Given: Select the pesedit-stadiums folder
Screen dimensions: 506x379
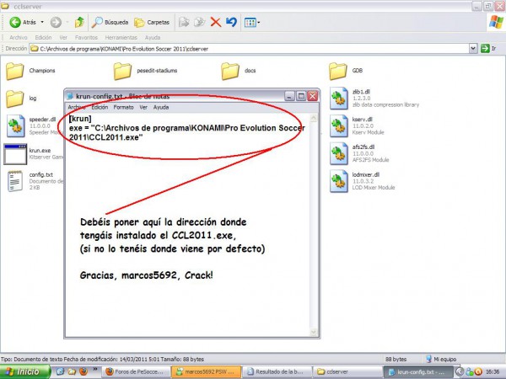Looking at the screenshot, I should [x=146, y=71].
